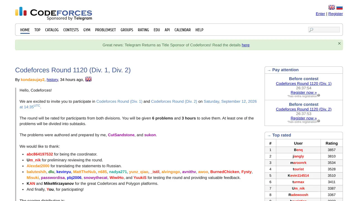Open Um_nik profile in thanks list
The image size is (358, 201).
[34, 160]
